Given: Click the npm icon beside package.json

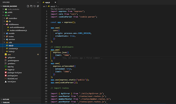Looking at the screenshot, I should click(x=6, y=75).
